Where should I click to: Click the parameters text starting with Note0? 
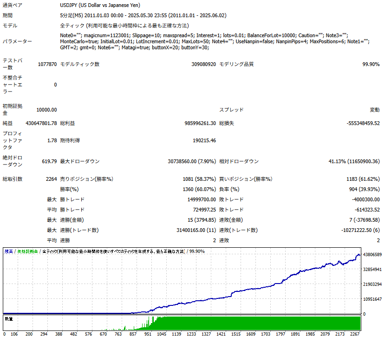click(215, 41)
